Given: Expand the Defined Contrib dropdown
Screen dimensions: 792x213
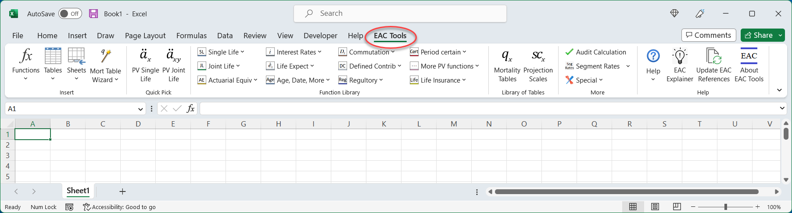Looking at the screenshot, I should coord(370,66).
